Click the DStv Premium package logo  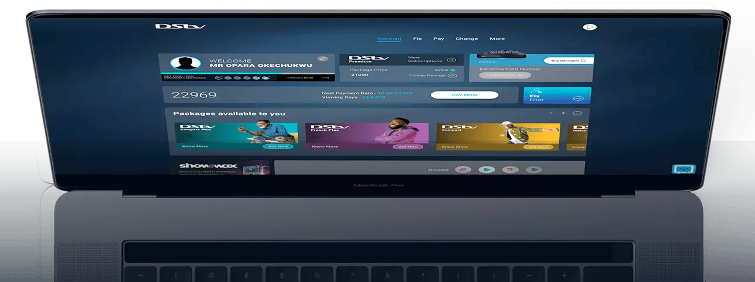pos(369,59)
